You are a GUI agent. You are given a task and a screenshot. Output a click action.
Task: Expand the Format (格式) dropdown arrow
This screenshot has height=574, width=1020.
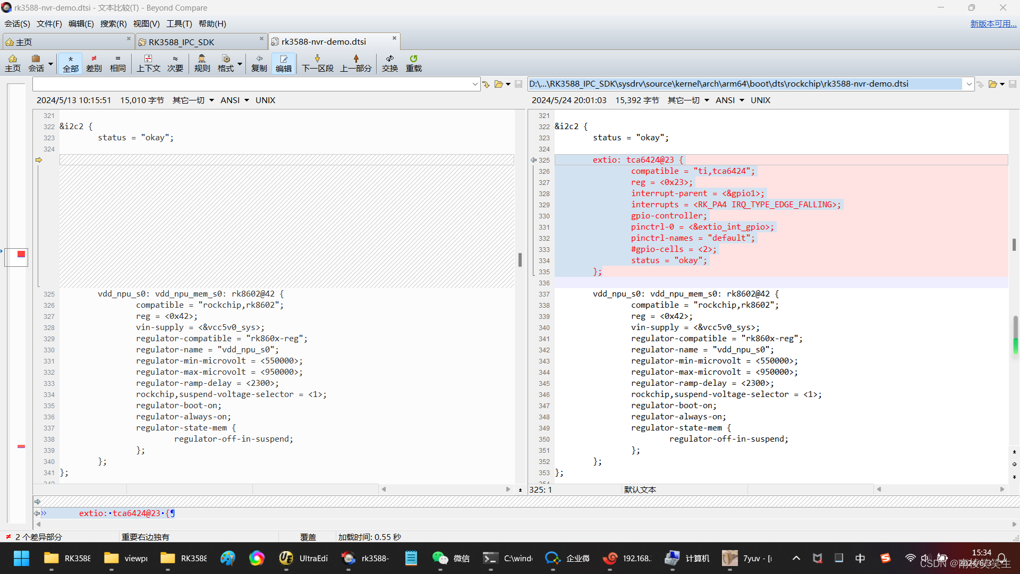[240, 64]
